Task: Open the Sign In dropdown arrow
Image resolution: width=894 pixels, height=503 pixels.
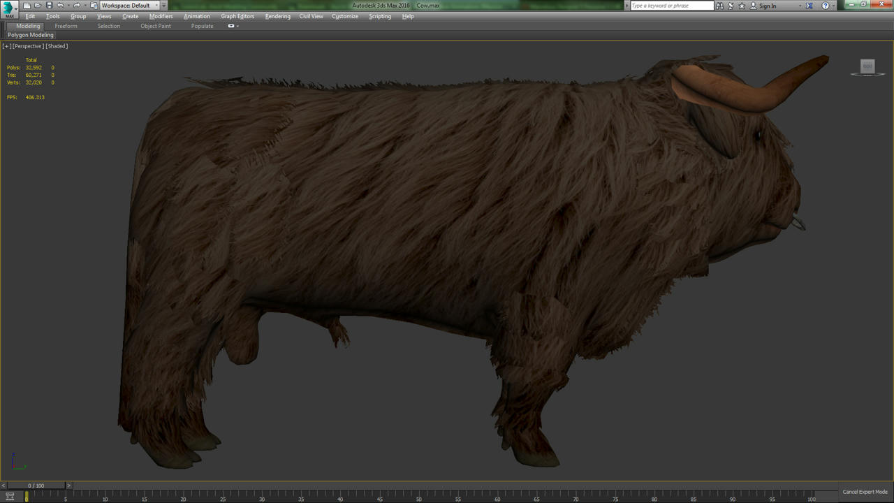Action: coord(800,6)
